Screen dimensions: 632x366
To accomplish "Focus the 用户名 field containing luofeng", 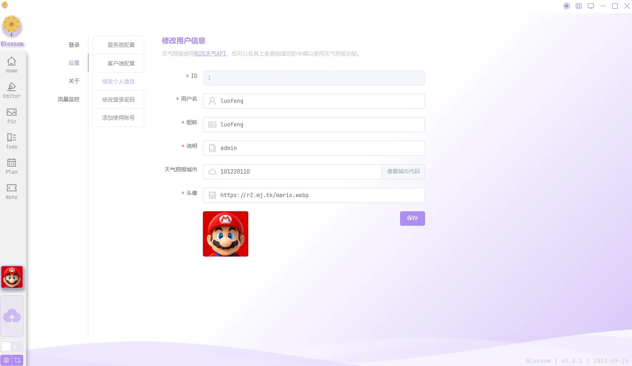I will pos(314,101).
